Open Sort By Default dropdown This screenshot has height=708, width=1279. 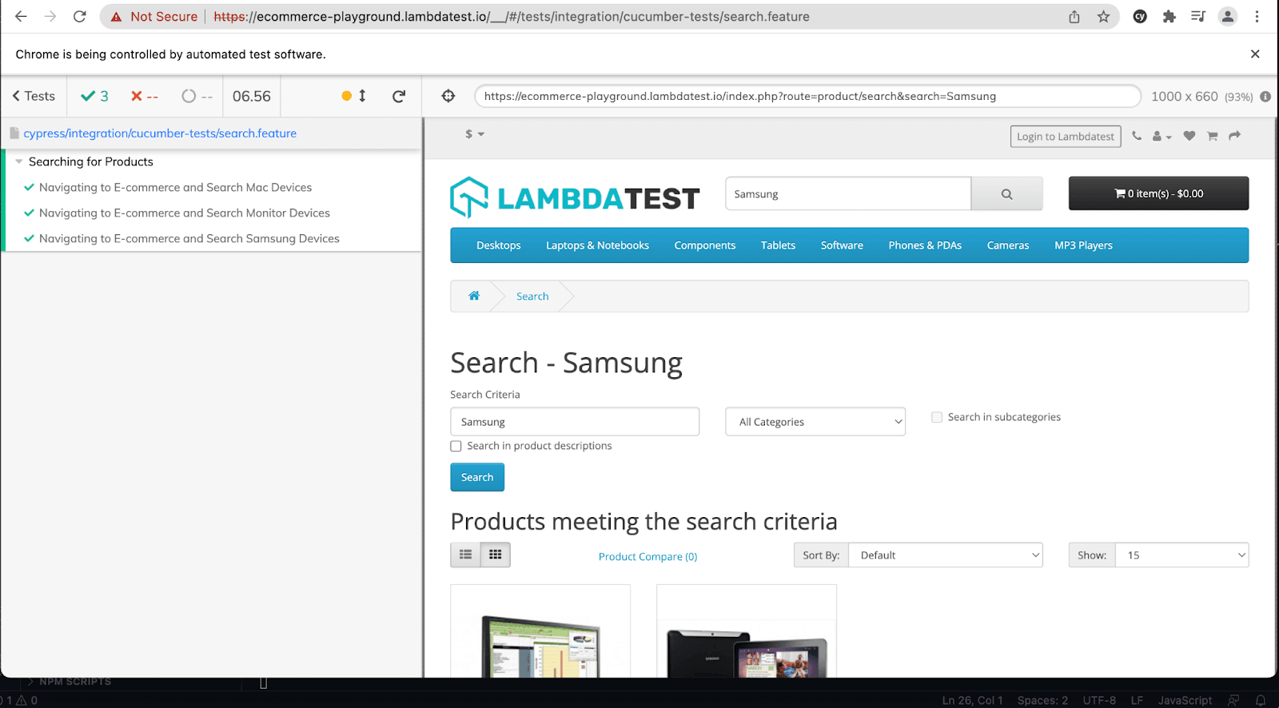946,555
